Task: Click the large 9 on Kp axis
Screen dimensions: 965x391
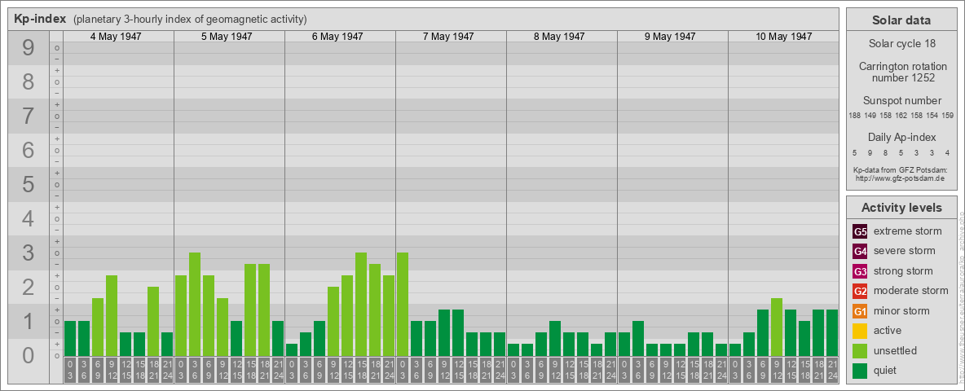Action: tap(29, 48)
